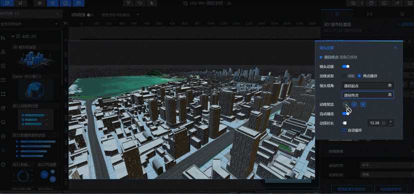
Task: Collapse the 全部 components list expander
Action: click(13, 36)
